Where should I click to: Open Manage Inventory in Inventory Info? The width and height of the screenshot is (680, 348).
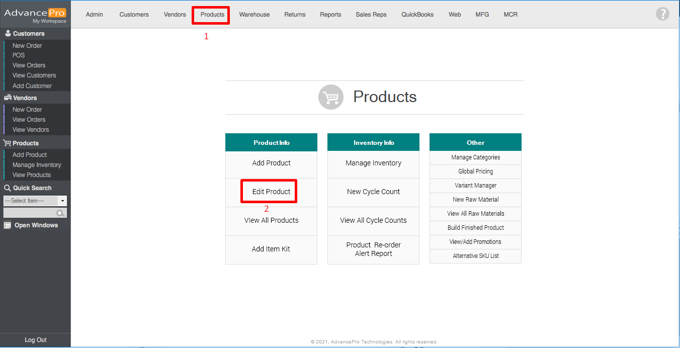[x=373, y=163]
